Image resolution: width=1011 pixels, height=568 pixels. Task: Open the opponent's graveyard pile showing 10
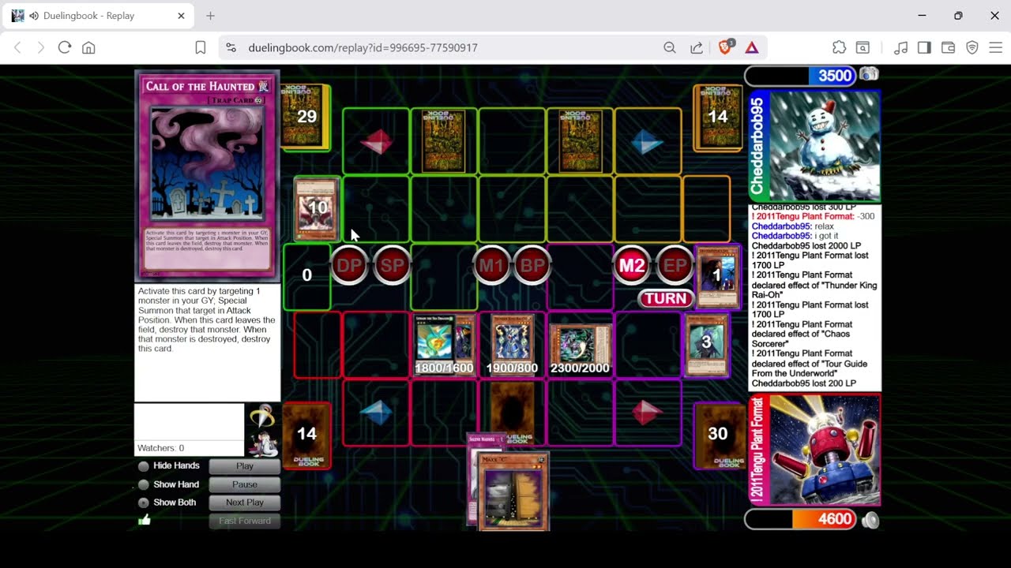(317, 208)
